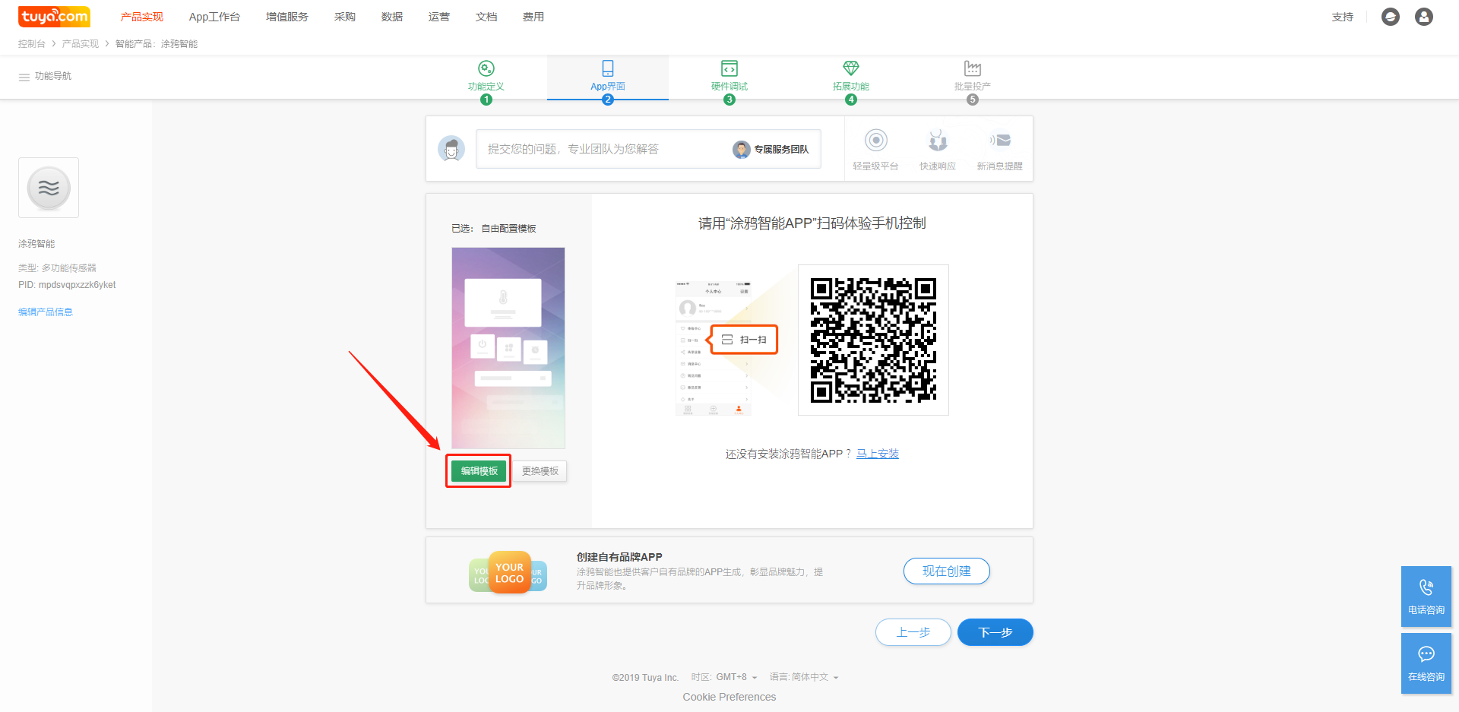Image resolution: width=1459 pixels, height=712 pixels.
Task: Click the 拓展功能 diamond step icon
Action: (851, 68)
